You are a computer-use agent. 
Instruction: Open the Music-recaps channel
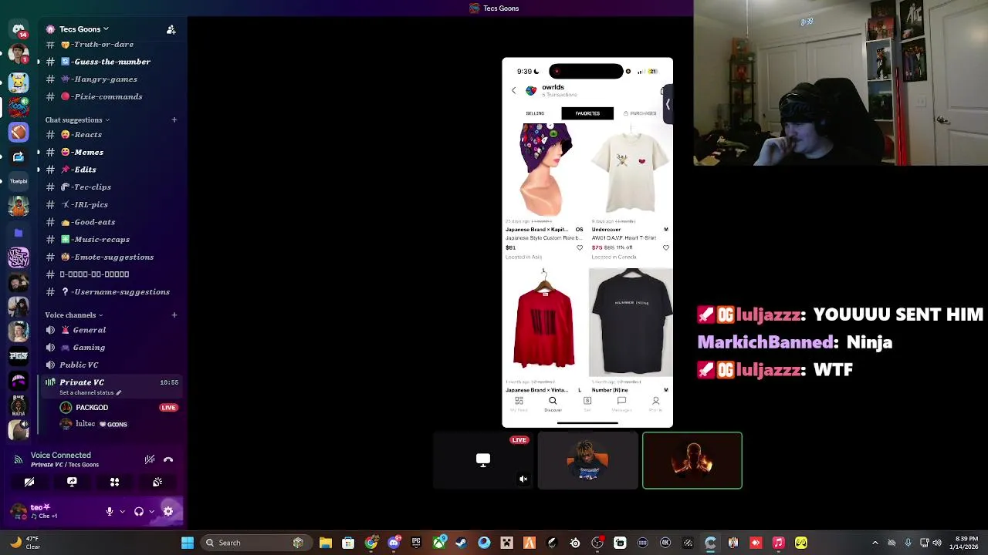coord(112,239)
